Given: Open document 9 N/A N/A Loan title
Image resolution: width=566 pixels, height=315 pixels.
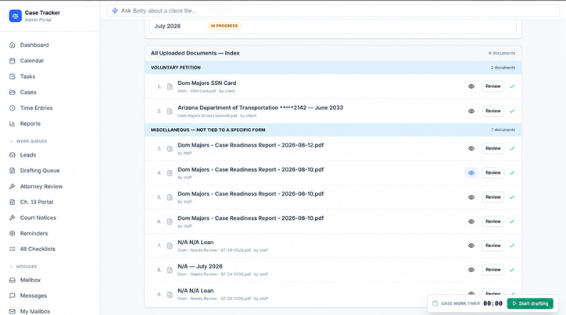Looking at the screenshot, I should [195, 291].
